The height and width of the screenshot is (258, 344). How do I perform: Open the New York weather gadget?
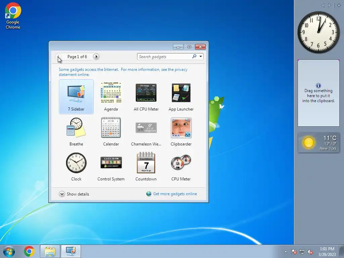click(x=319, y=142)
